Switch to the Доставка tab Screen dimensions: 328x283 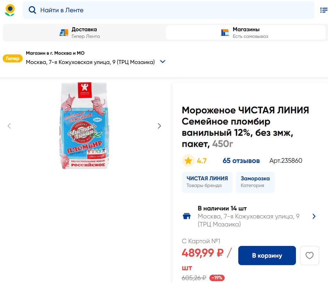coord(84,32)
